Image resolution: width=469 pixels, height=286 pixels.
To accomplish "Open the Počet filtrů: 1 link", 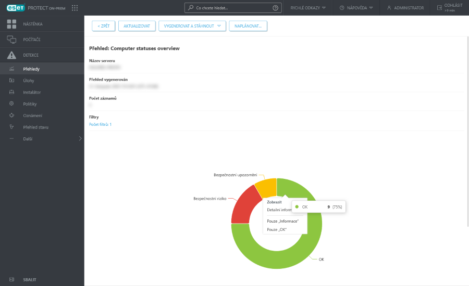I will point(101,124).
